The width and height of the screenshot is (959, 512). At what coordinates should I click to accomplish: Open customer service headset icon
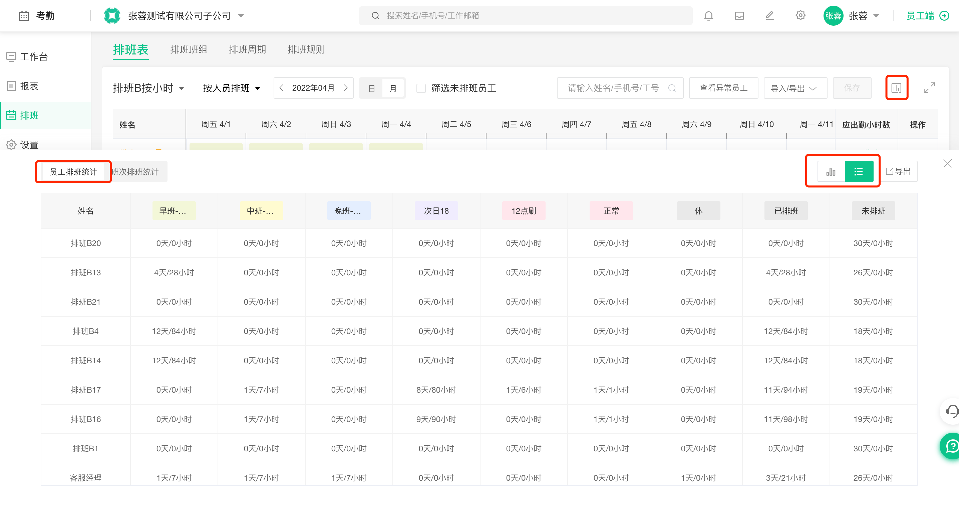click(x=951, y=411)
